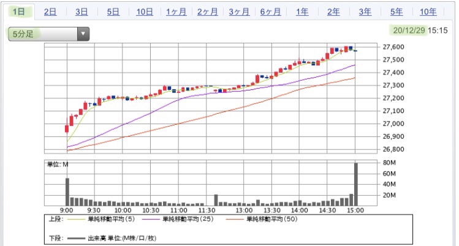
Task: Open the 1ヶ月 chart range
Action: (176, 12)
